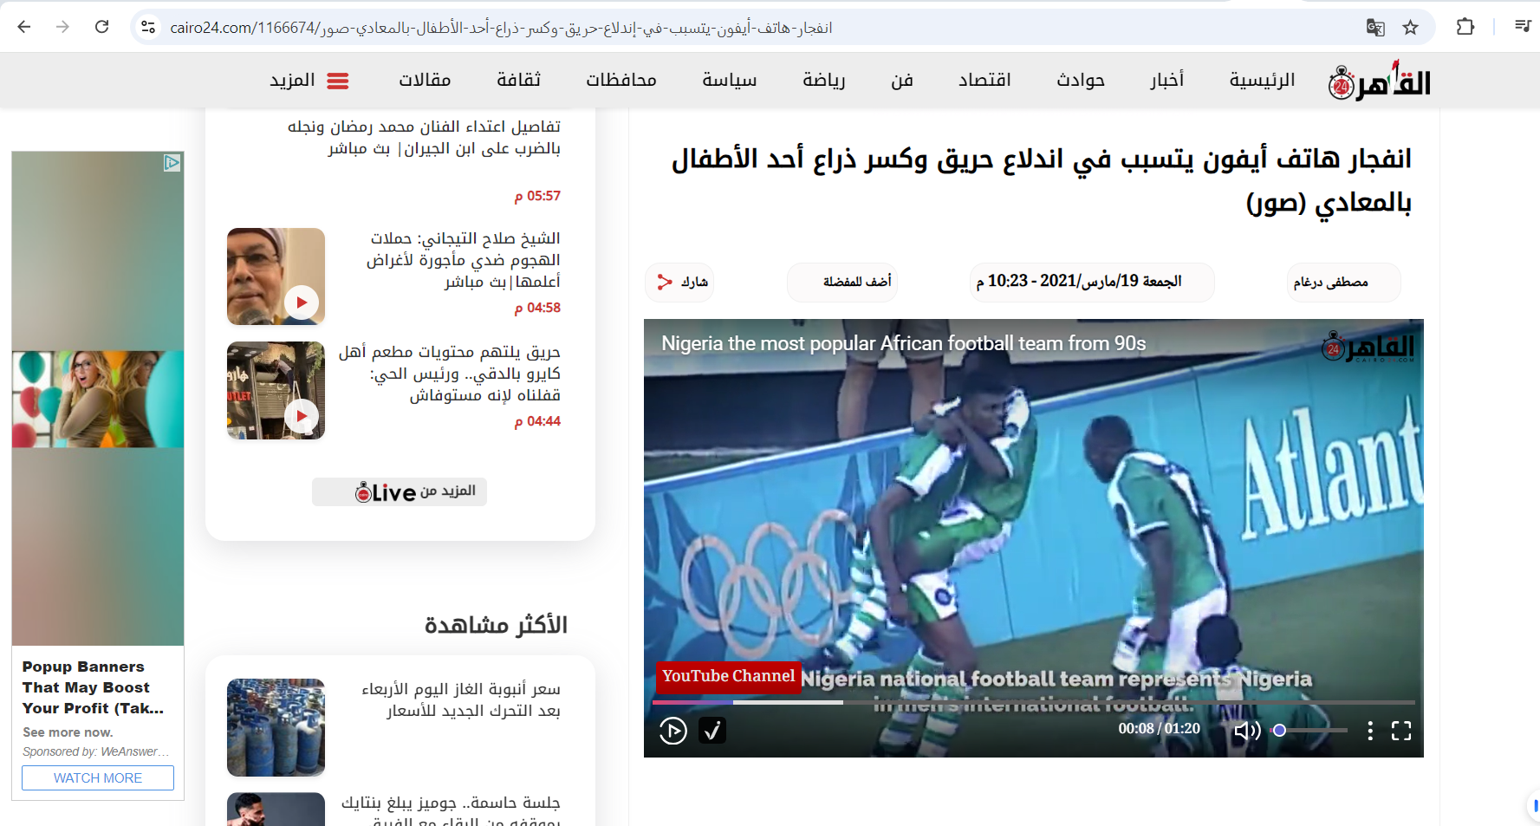This screenshot has width=1540, height=826.
Task: Open the حوادث navigation item
Action: (1080, 81)
